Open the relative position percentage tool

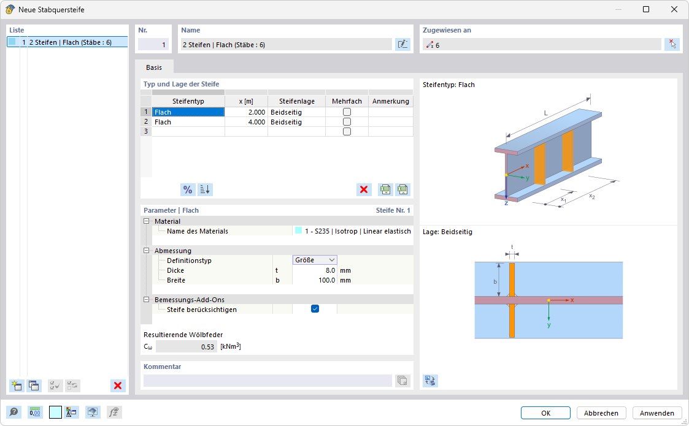point(187,189)
